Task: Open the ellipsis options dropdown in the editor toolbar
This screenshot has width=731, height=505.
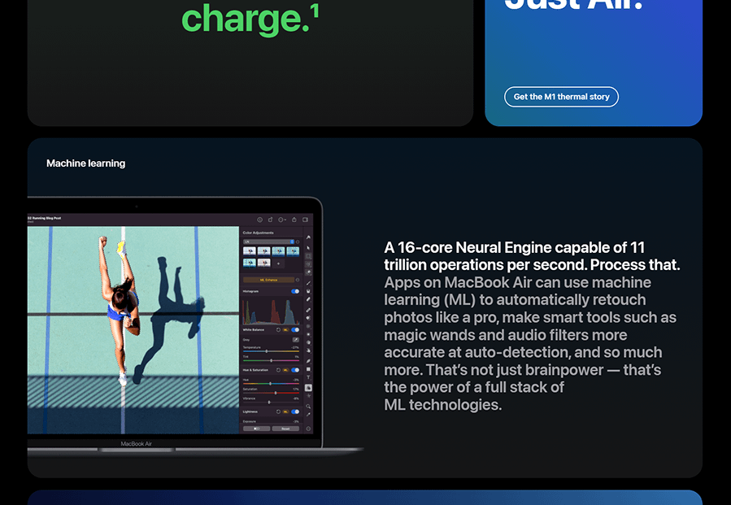Action: point(281,220)
